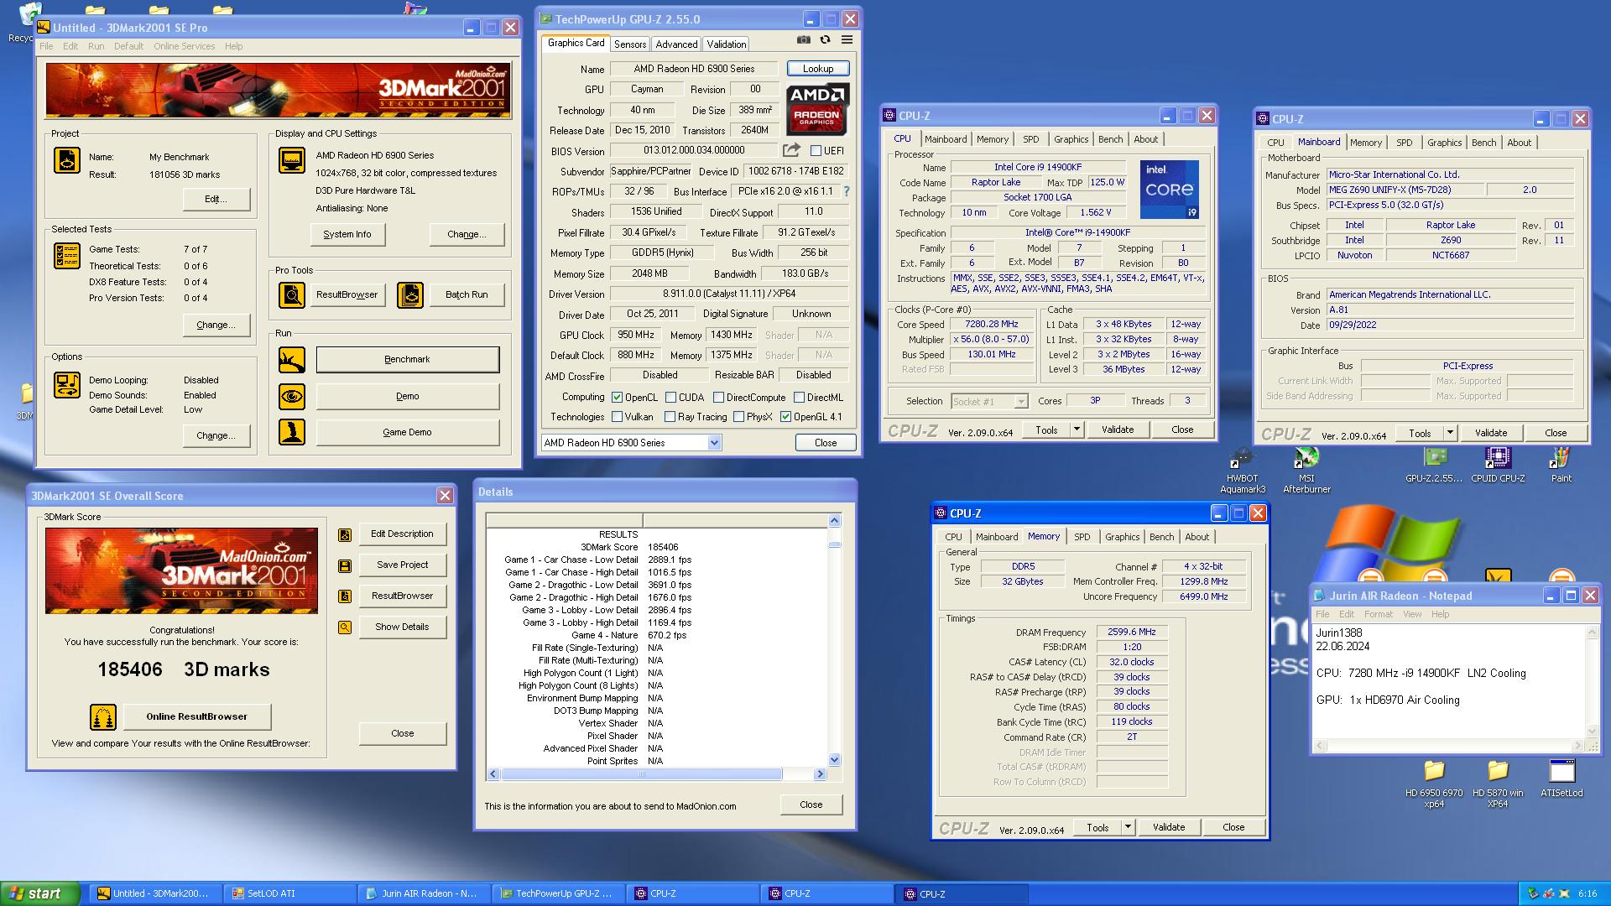Expand Tools dropdown arrow in CPU-Z Mainboard window

point(1451,434)
